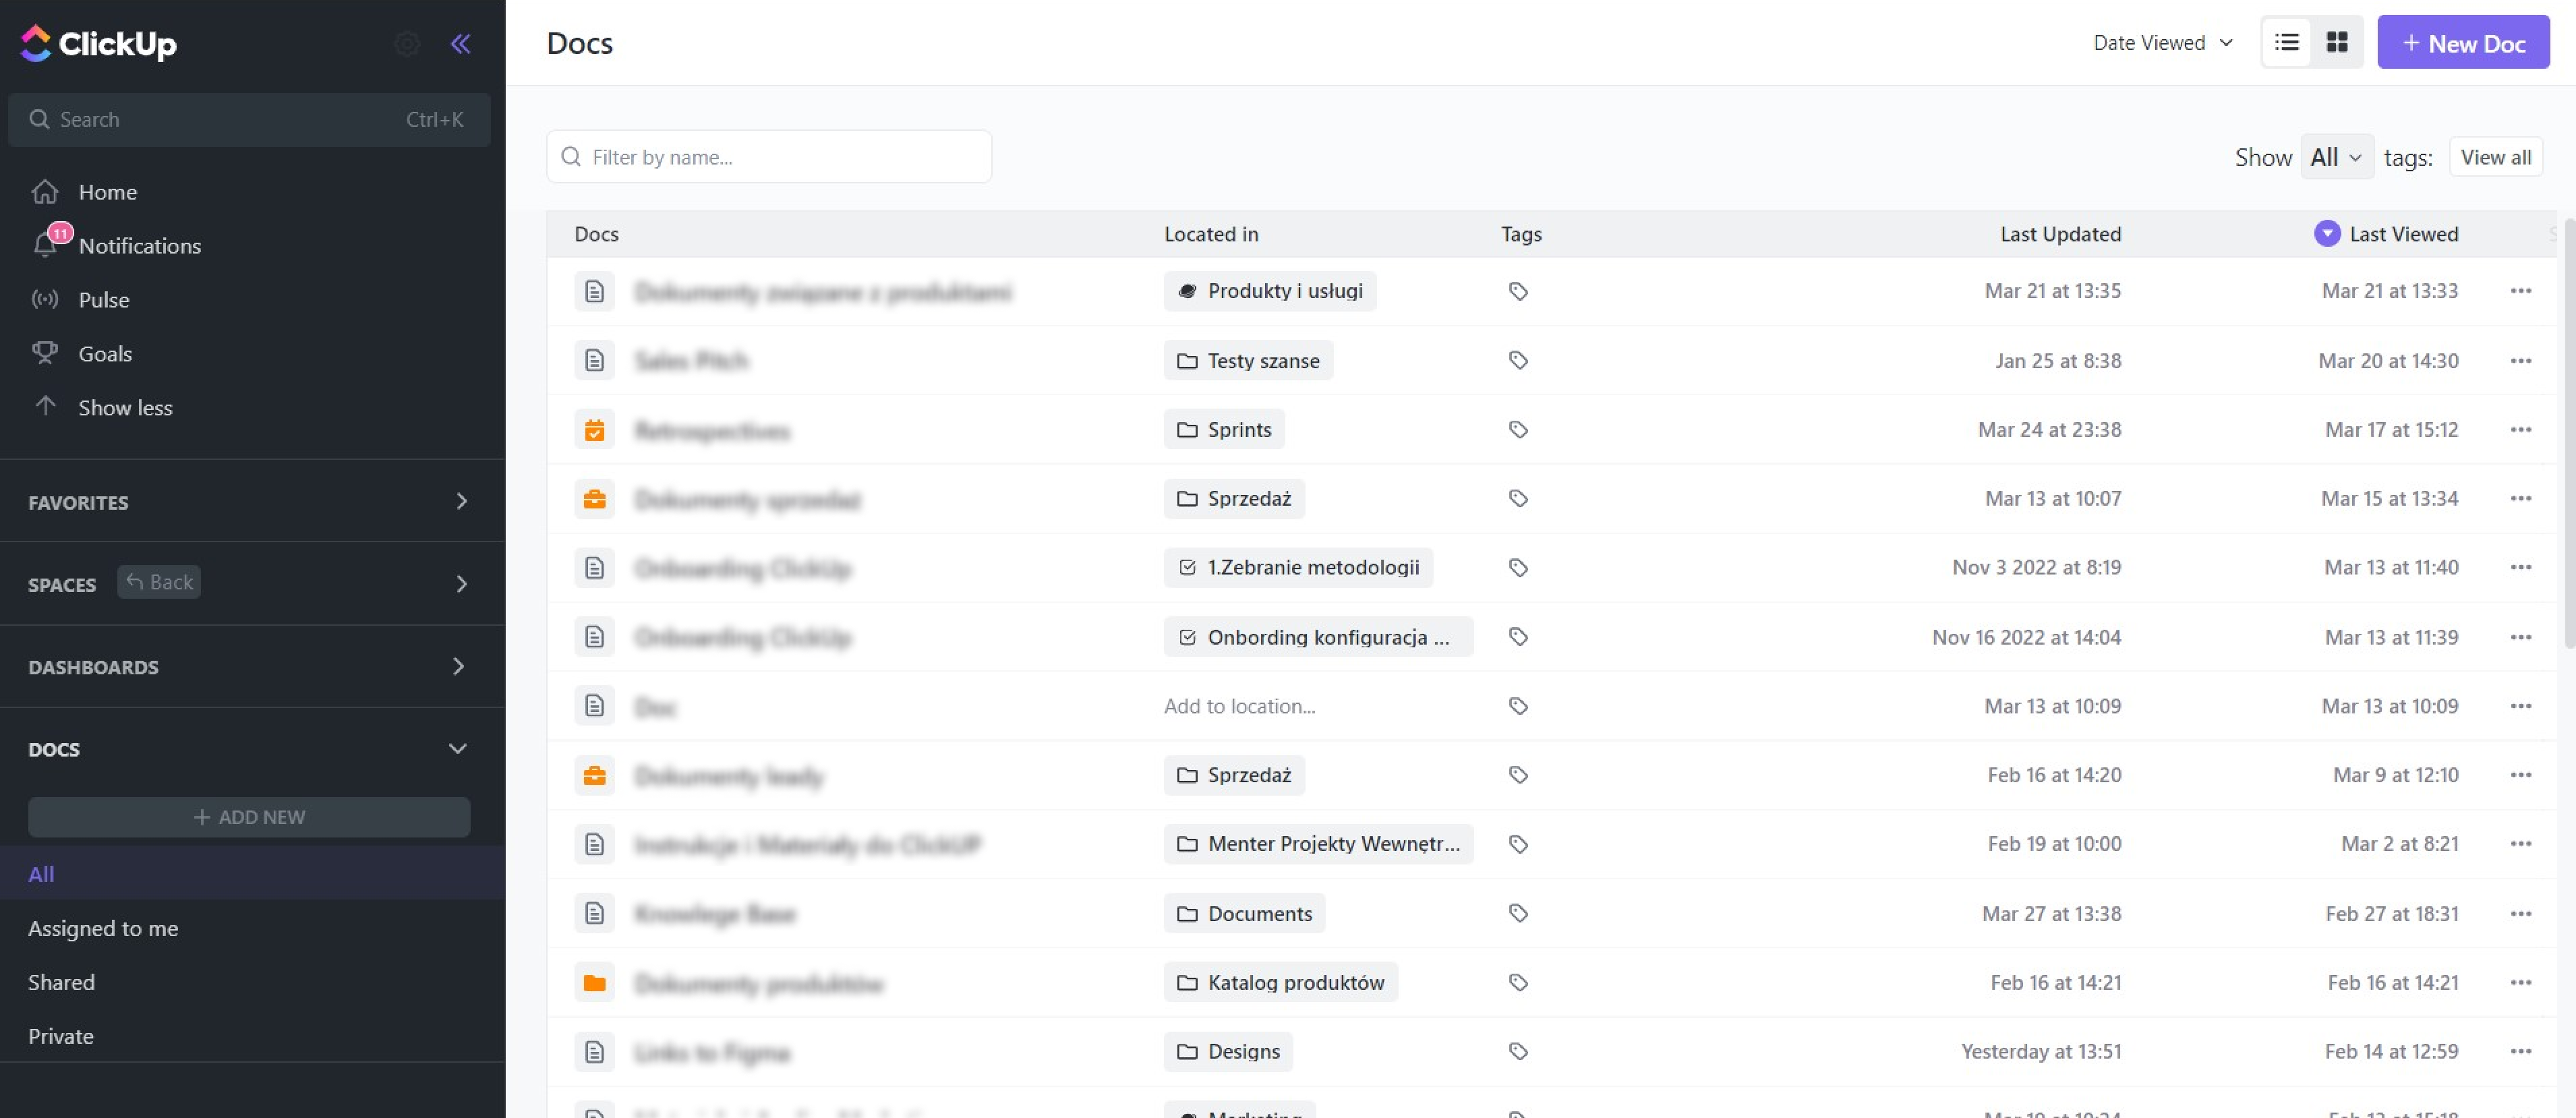
Task: Click View all tags link
Action: [2497, 156]
